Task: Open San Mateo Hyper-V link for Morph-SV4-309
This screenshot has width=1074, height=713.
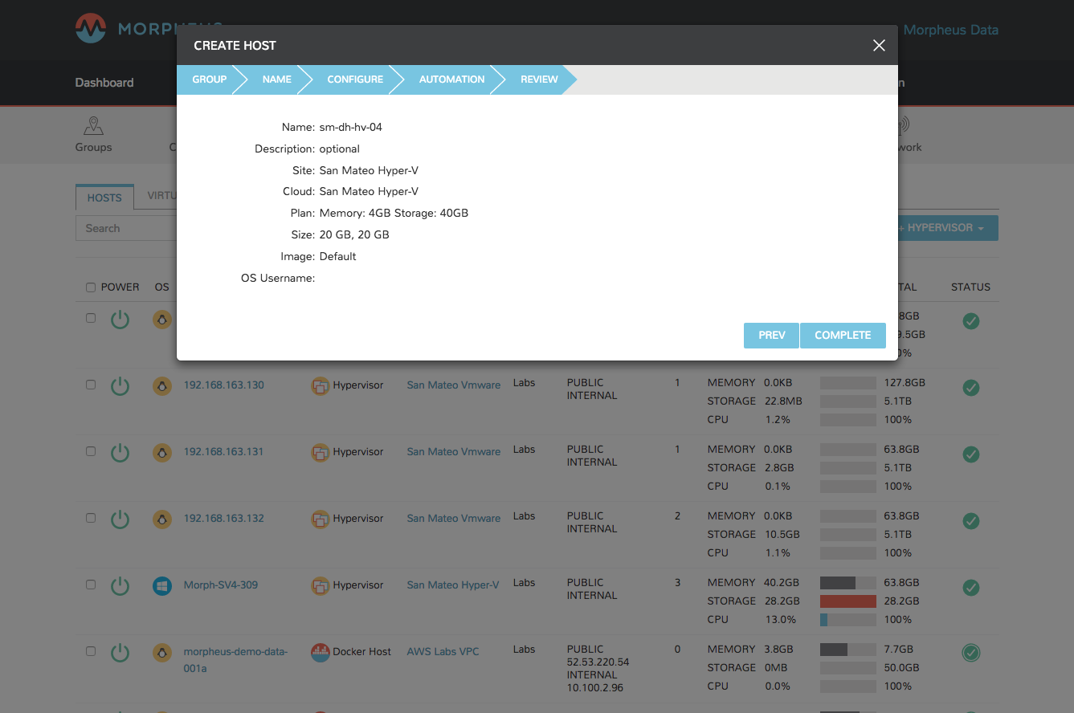Action: (x=452, y=585)
